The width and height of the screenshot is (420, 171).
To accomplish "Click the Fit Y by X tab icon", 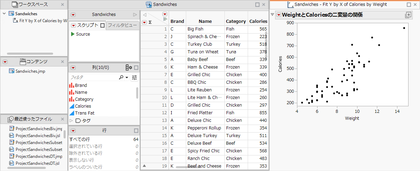I will 291,4.
